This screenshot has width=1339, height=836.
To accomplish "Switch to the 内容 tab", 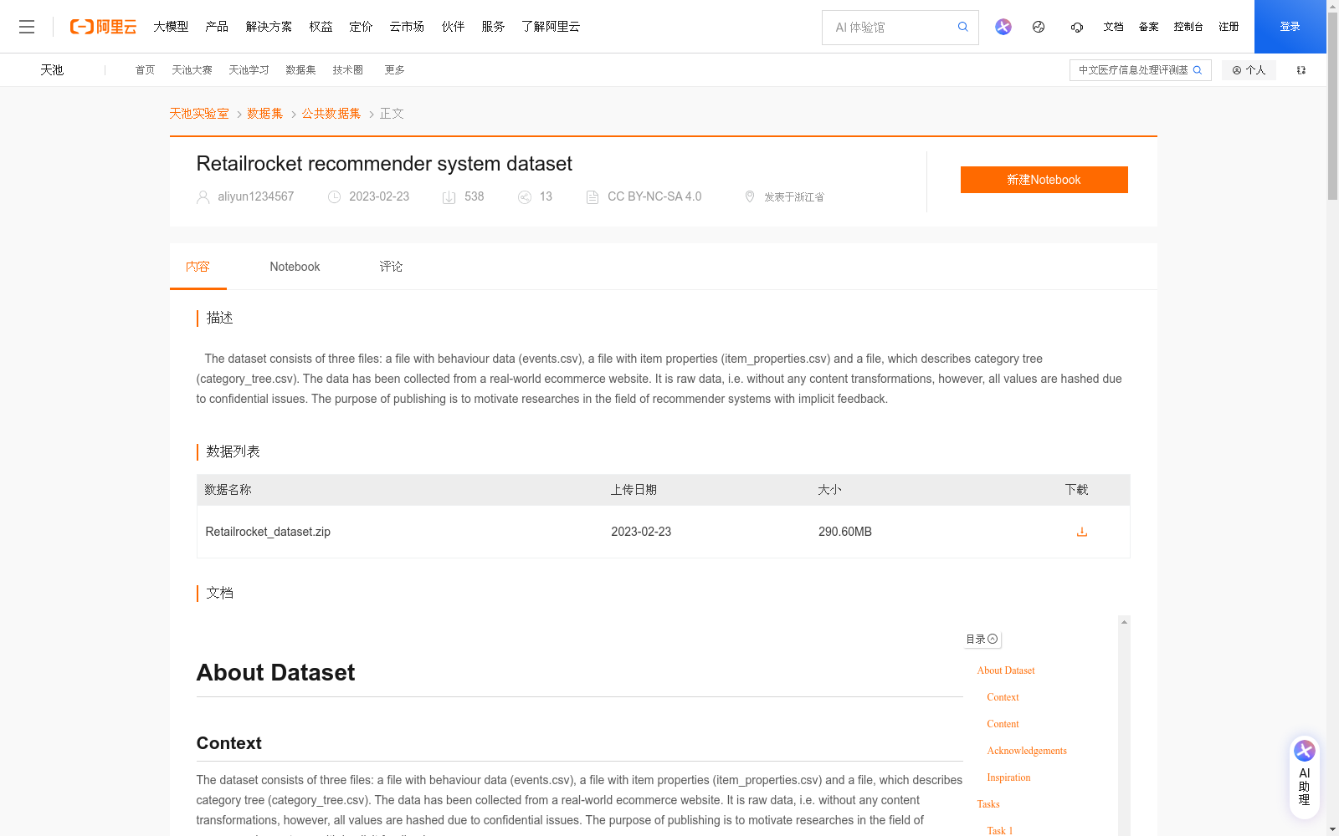I will pos(198,267).
